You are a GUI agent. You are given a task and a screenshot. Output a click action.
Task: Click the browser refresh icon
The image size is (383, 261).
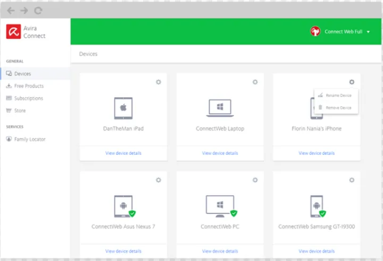click(38, 10)
